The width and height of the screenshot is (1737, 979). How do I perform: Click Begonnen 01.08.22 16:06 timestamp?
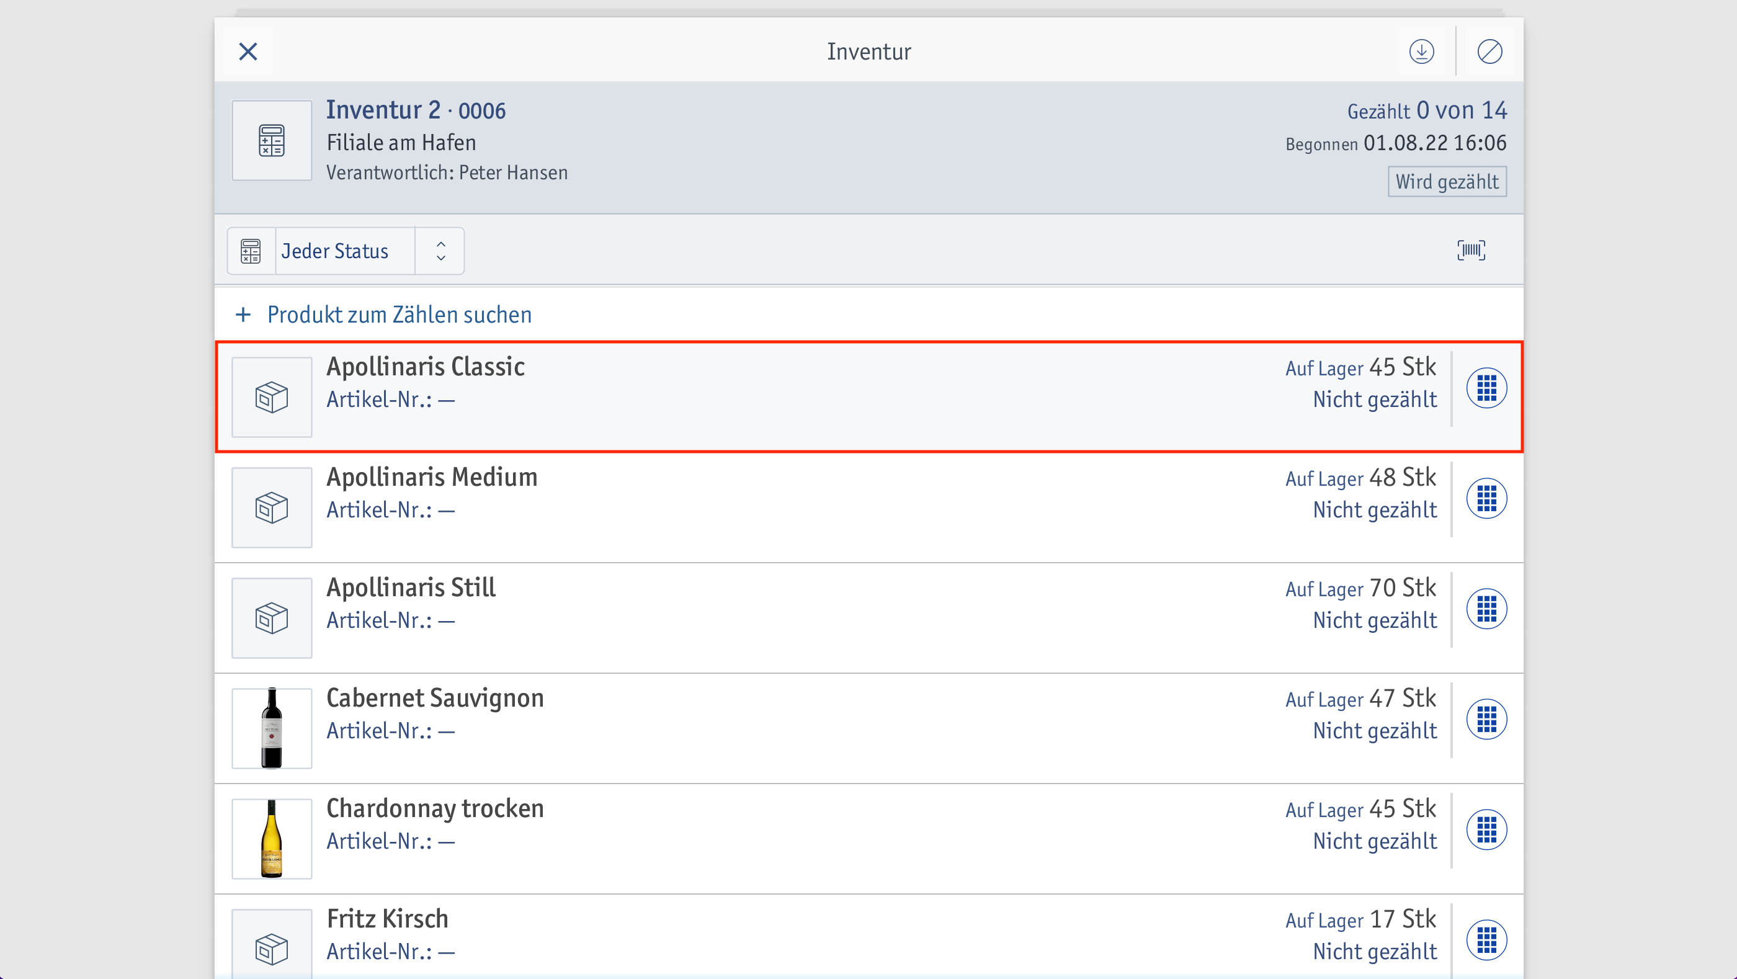(1396, 143)
